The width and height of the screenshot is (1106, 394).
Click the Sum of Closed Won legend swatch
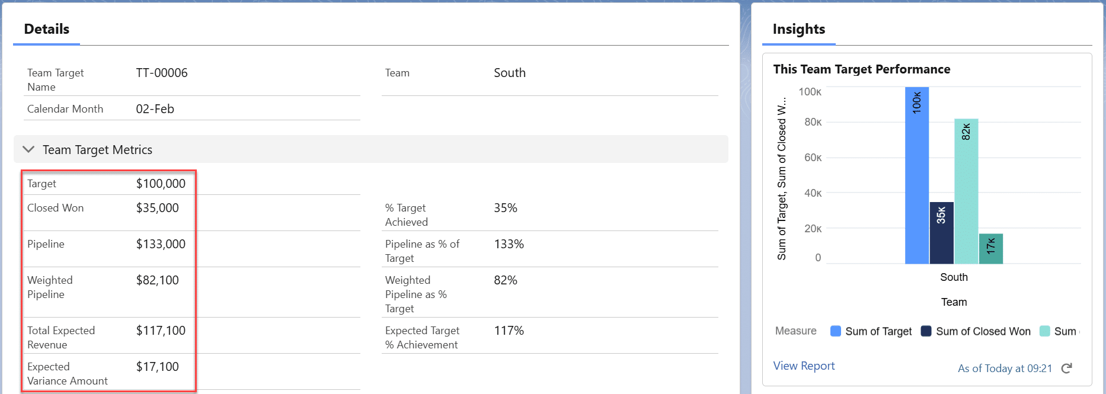(926, 331)
